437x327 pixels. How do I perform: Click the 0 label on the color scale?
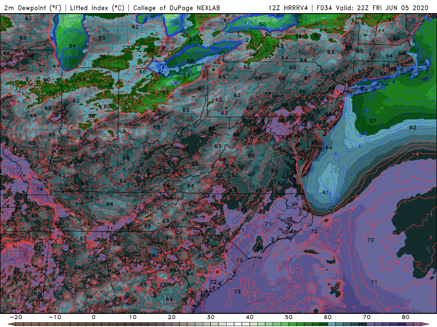tap(93, 317)
